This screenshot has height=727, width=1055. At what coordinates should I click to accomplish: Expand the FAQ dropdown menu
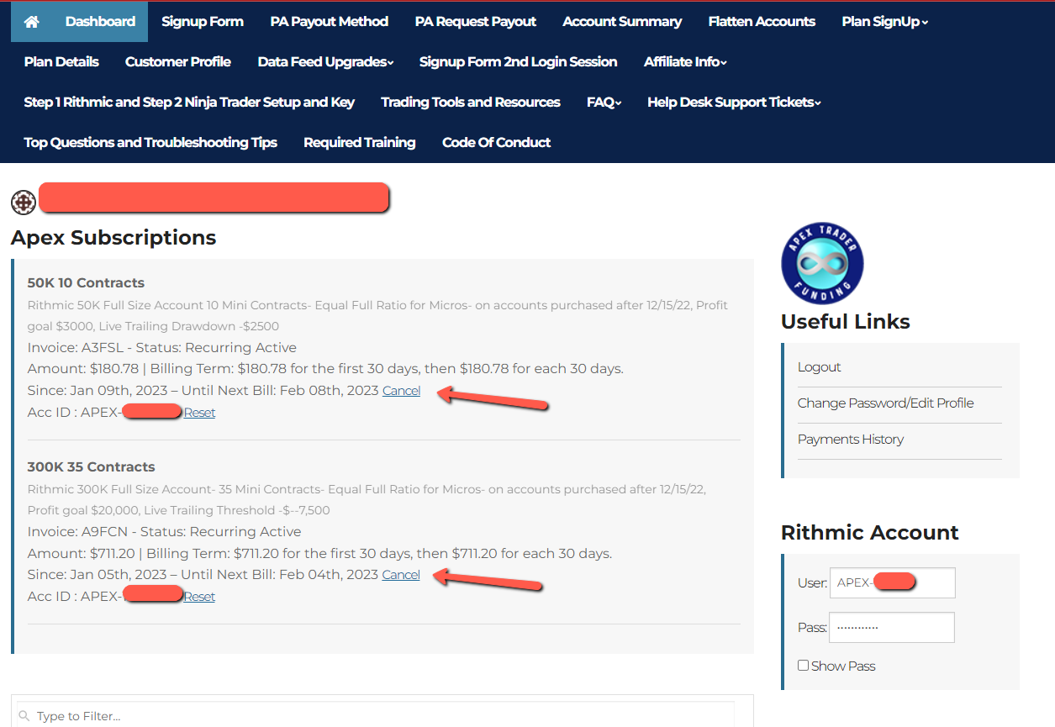click(604, 103)
